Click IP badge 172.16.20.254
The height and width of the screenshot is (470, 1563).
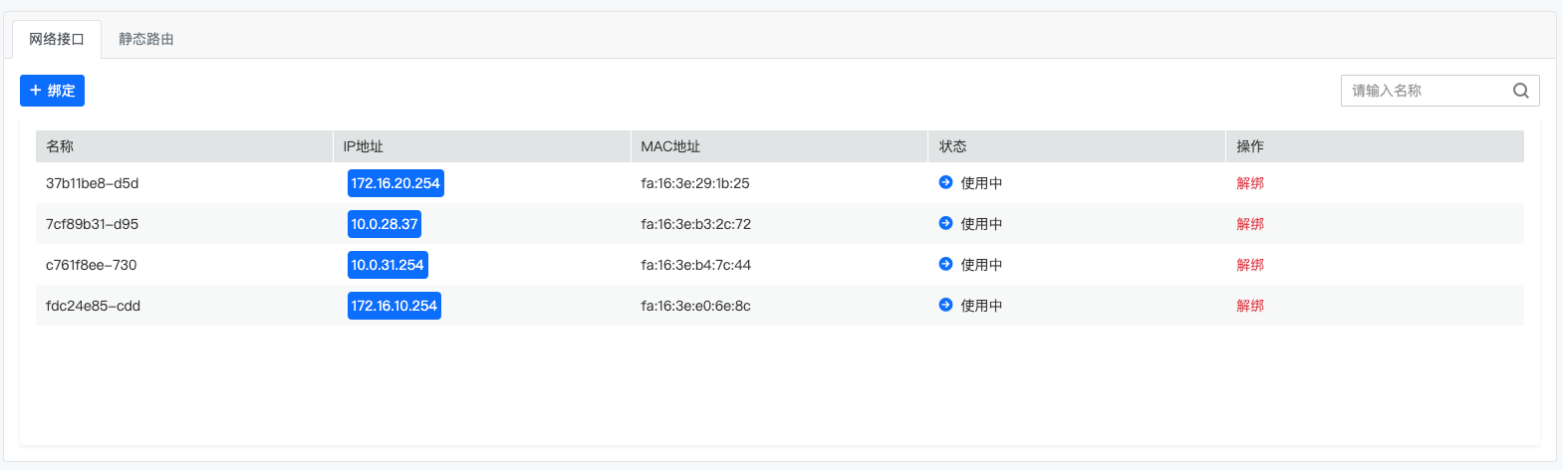pos(395,183)
